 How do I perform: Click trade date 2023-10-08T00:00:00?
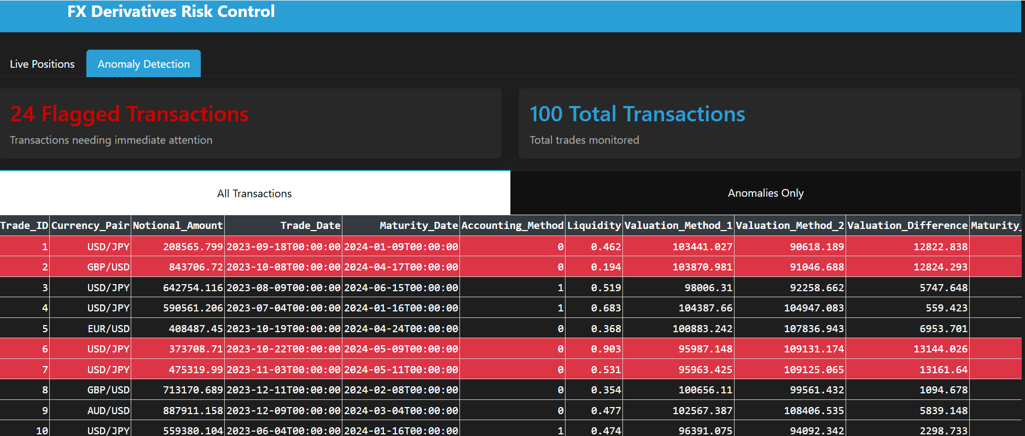click(x=283, y=267)
